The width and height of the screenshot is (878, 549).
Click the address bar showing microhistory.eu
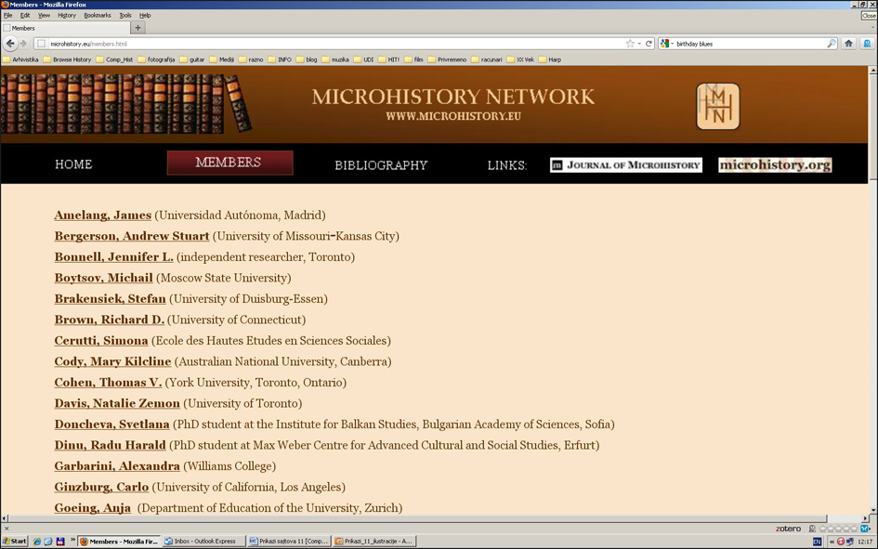click(325, 44)
